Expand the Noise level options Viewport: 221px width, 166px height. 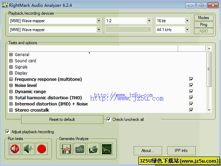point(11,86)
